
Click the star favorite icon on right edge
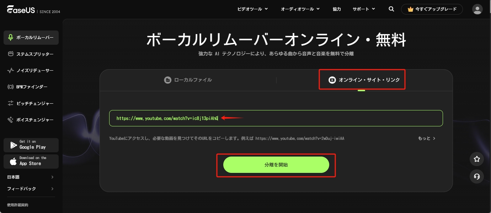coord(477,159)
